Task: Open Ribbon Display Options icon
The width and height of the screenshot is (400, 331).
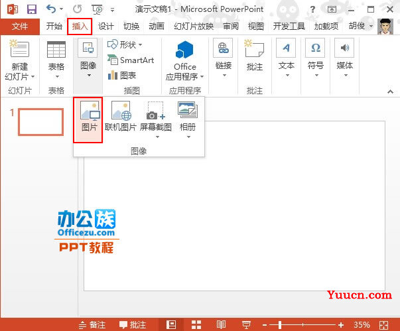Action: coord(332,9)
